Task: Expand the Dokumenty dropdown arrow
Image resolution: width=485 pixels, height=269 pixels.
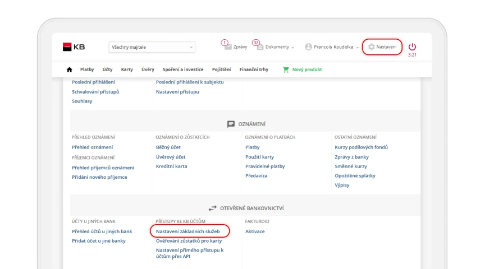Action: [292, 48]
